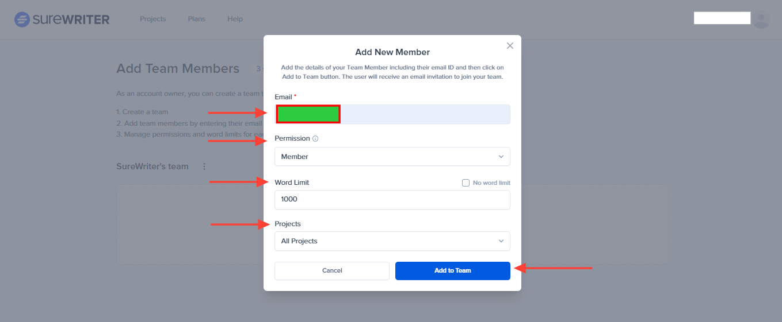The image size is (782, 322).
Task: Open the user avatar icon
Action: pyautogui.click(x=761, y=20)
